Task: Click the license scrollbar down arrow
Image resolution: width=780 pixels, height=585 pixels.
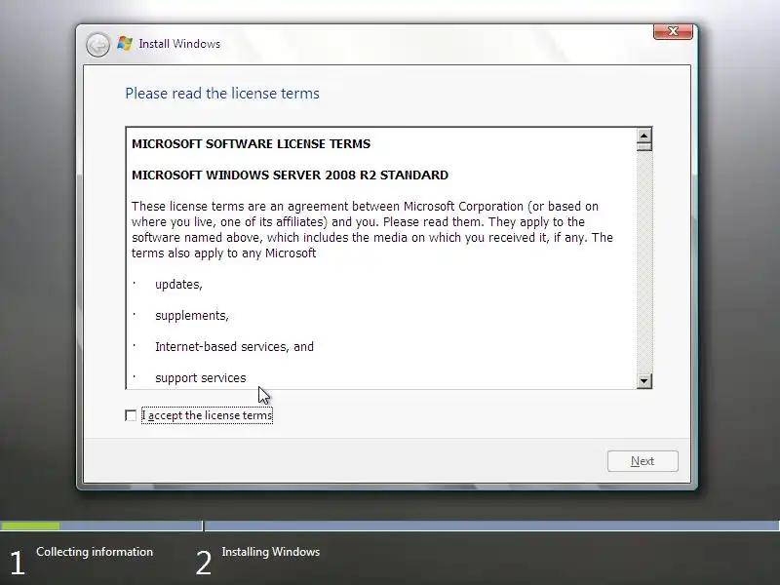Action: (644, 381)
